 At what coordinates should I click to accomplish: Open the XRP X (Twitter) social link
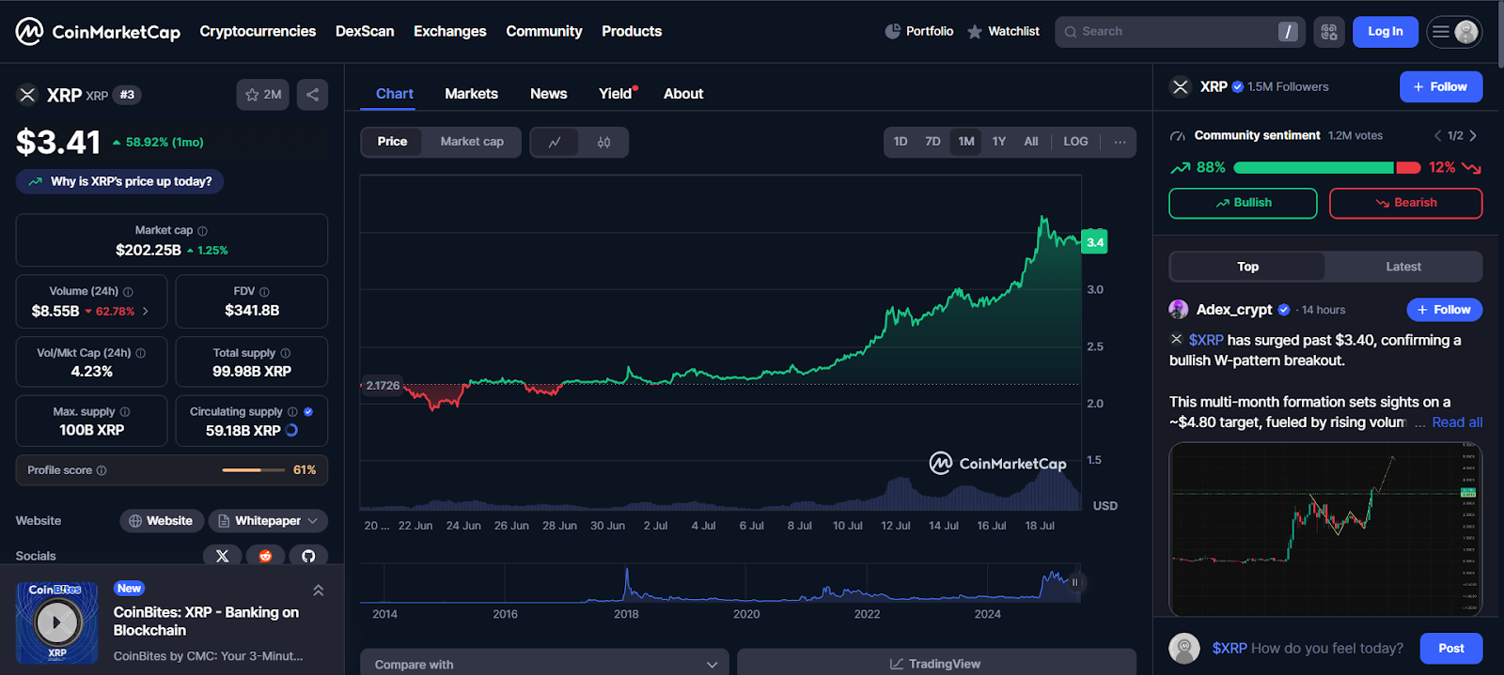(x=222, y=556)
